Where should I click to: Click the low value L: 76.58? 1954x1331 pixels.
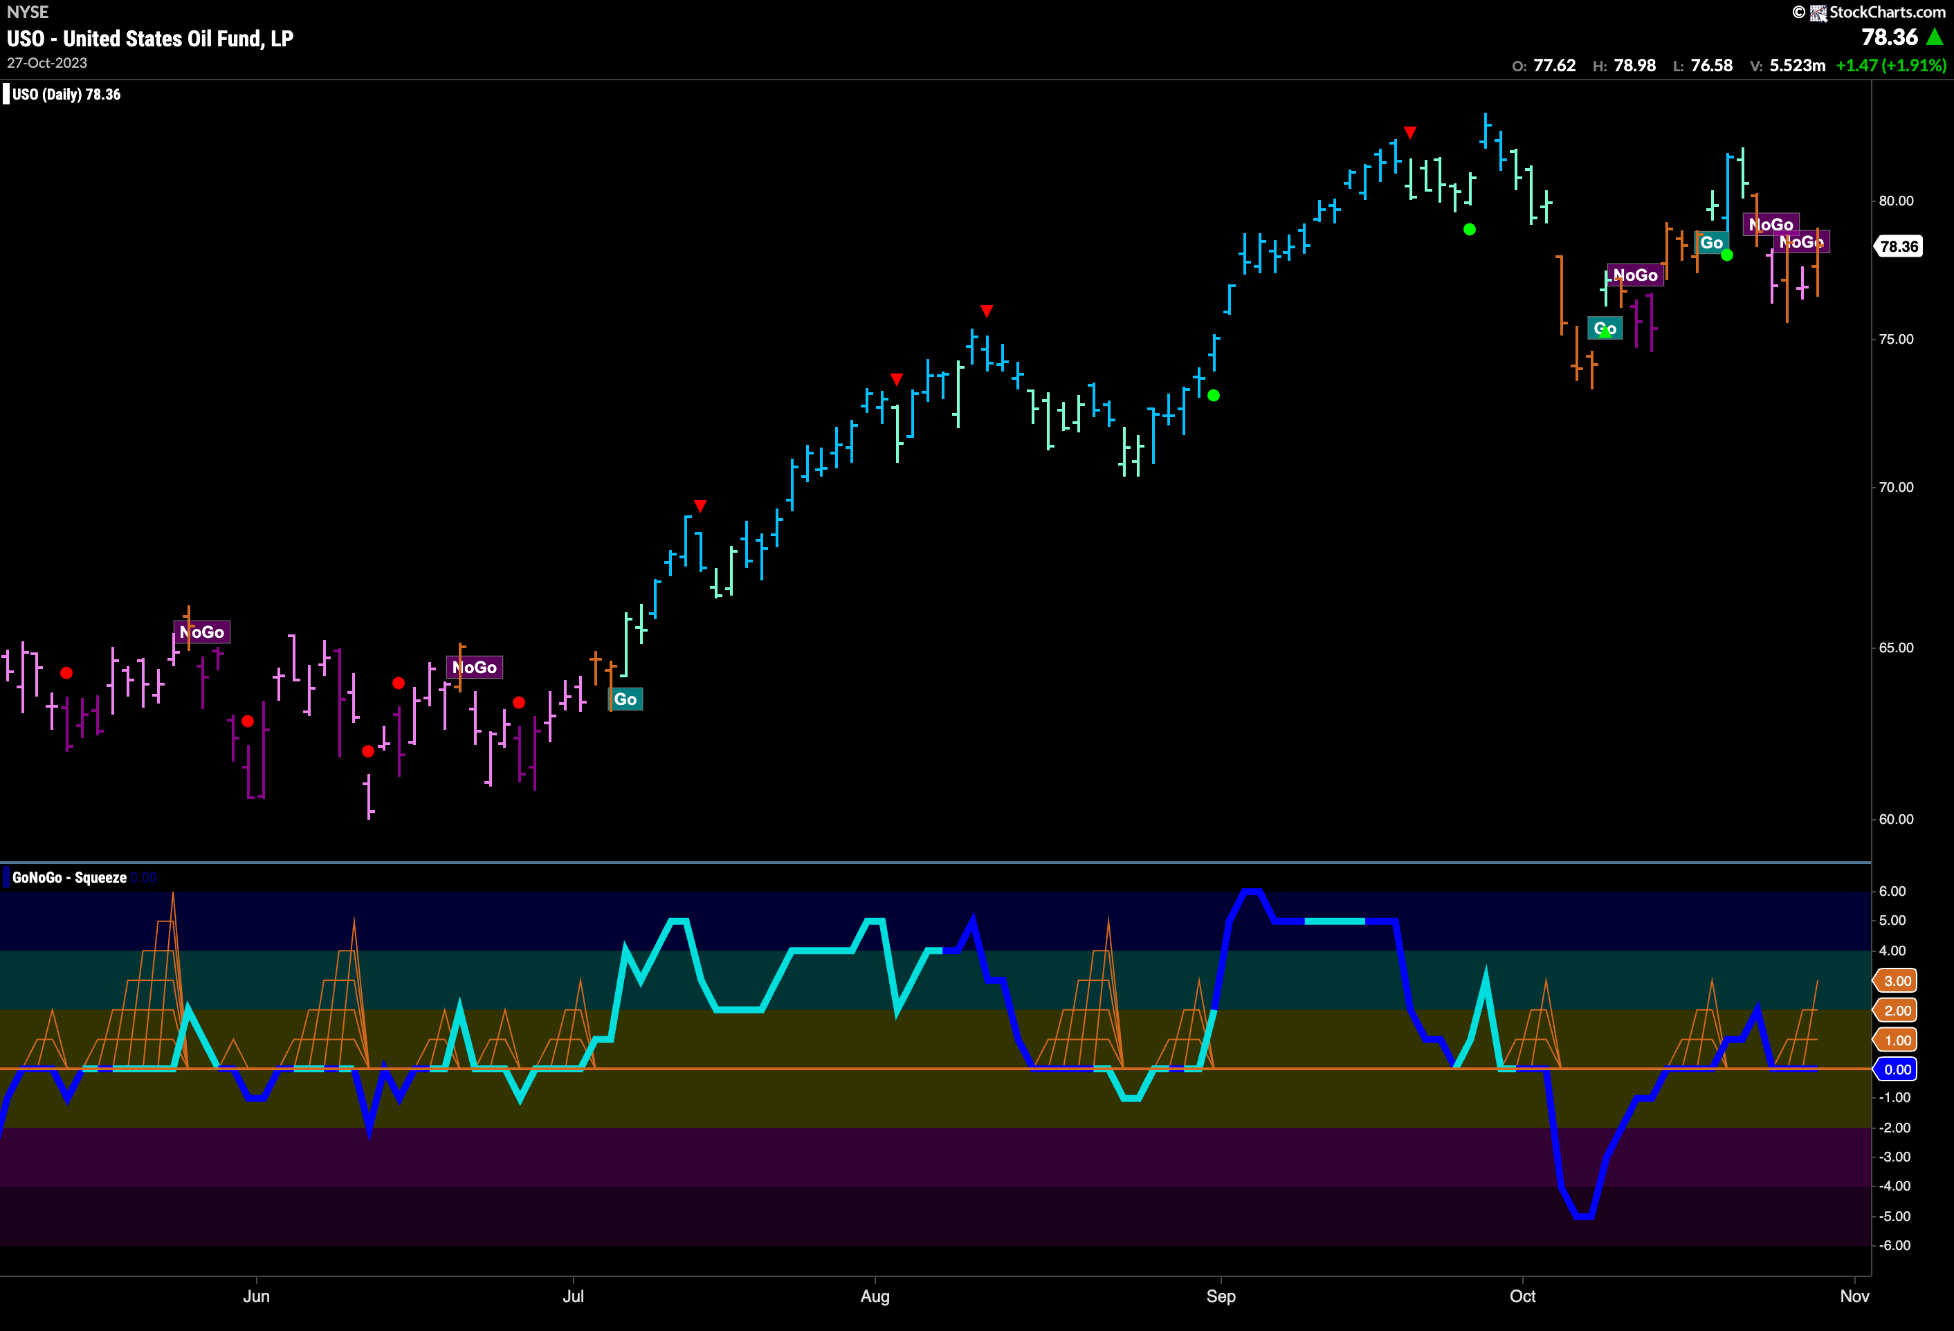(1703, 66)
